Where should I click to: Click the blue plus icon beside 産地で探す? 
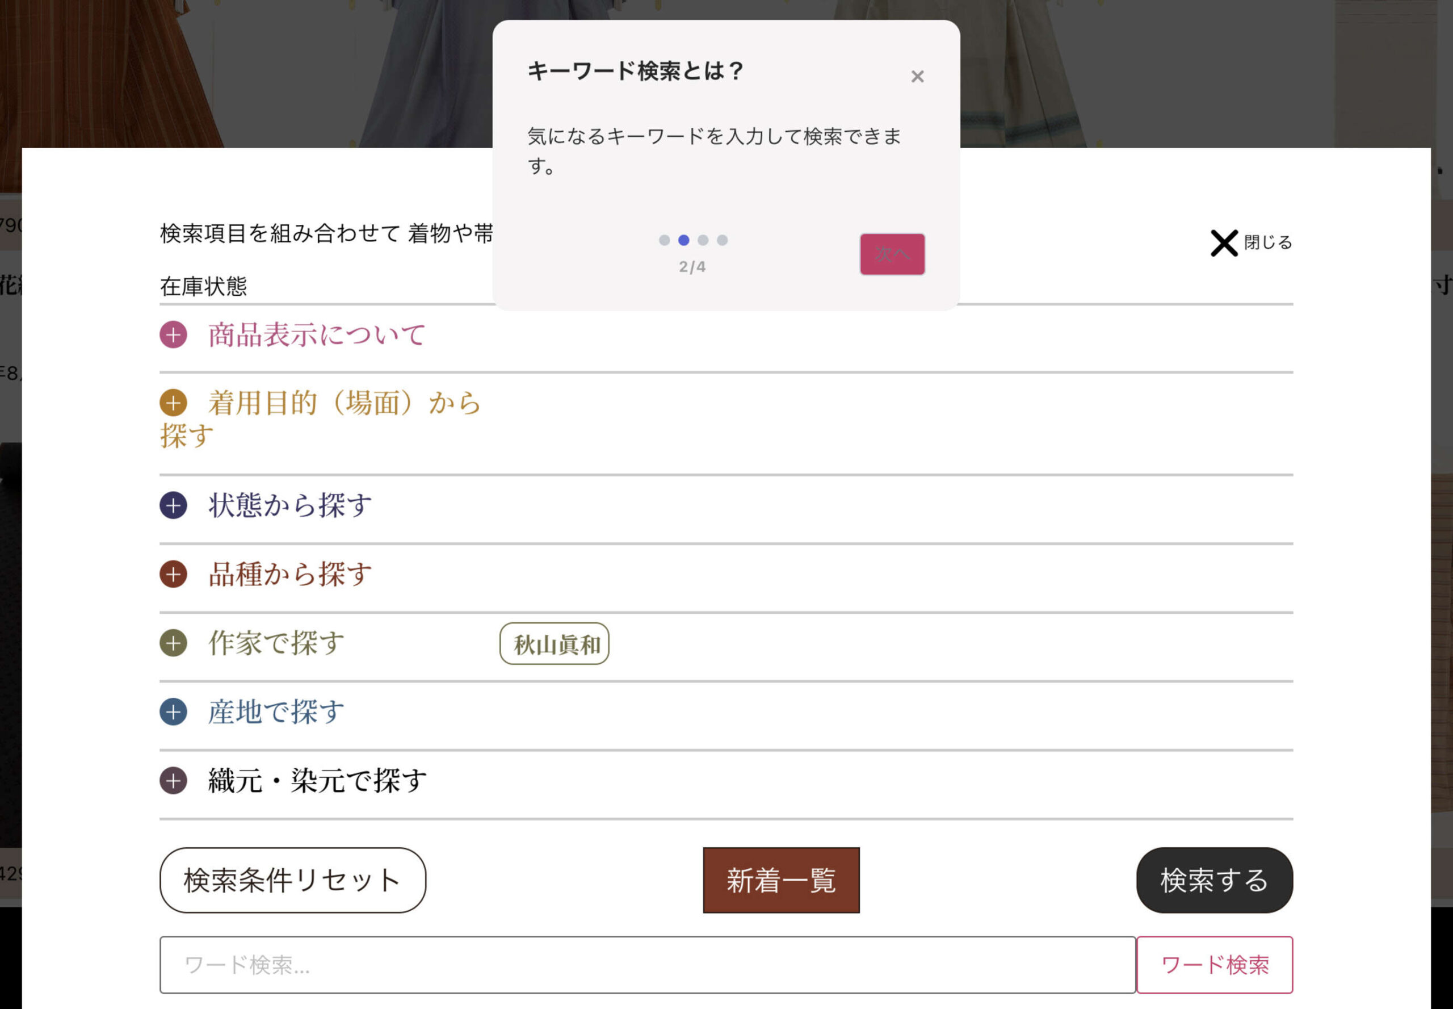pyautogui.click(x=173, y=713)
